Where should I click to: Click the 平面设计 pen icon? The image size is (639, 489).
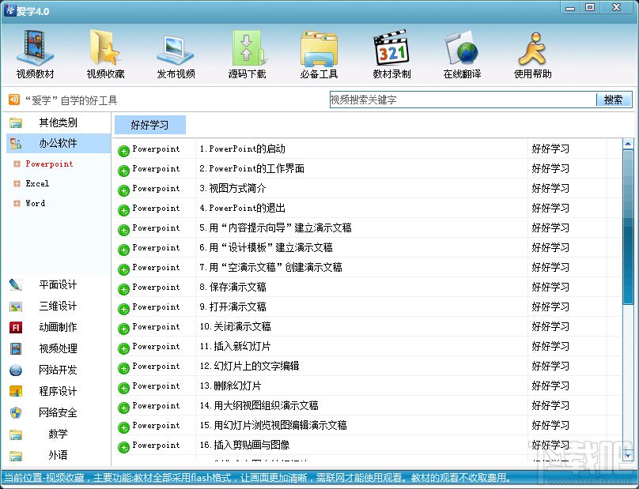[16, 284]
